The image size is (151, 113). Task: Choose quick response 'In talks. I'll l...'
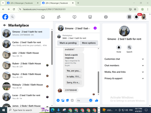74,77
